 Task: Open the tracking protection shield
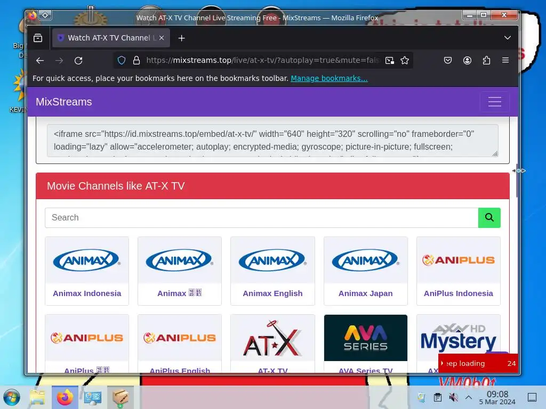click(122, 61)
